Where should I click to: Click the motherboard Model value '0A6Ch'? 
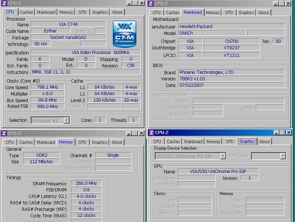(x=212, y=33)
